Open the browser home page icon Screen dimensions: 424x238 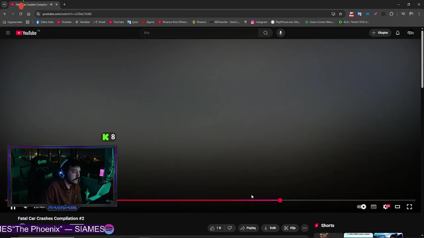pos(28,14)
